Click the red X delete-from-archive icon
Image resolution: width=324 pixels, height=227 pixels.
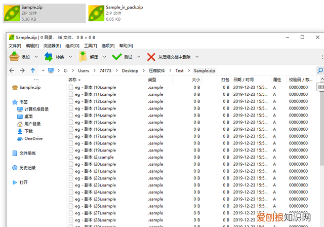click(x=151, y=57)
